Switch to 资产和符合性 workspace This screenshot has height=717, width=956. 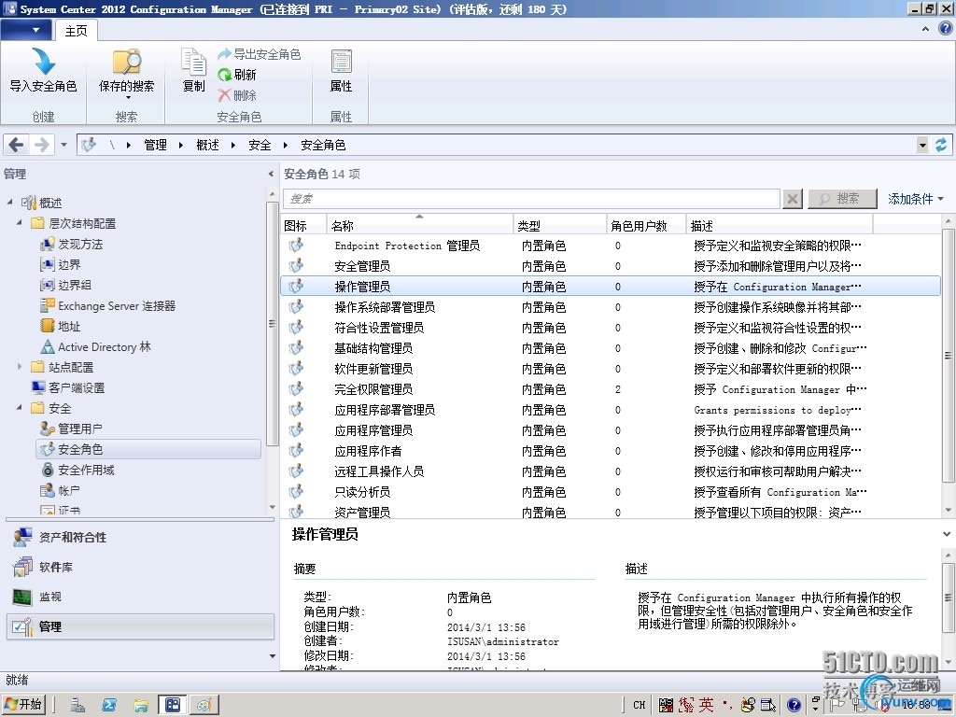tap(140, 537)
